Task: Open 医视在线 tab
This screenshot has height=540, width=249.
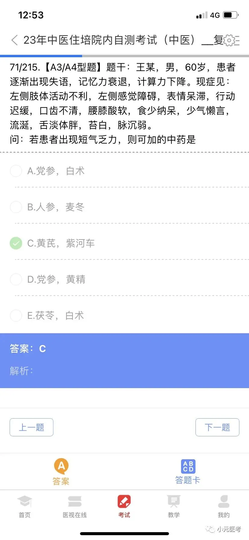Action: (75, 506)
